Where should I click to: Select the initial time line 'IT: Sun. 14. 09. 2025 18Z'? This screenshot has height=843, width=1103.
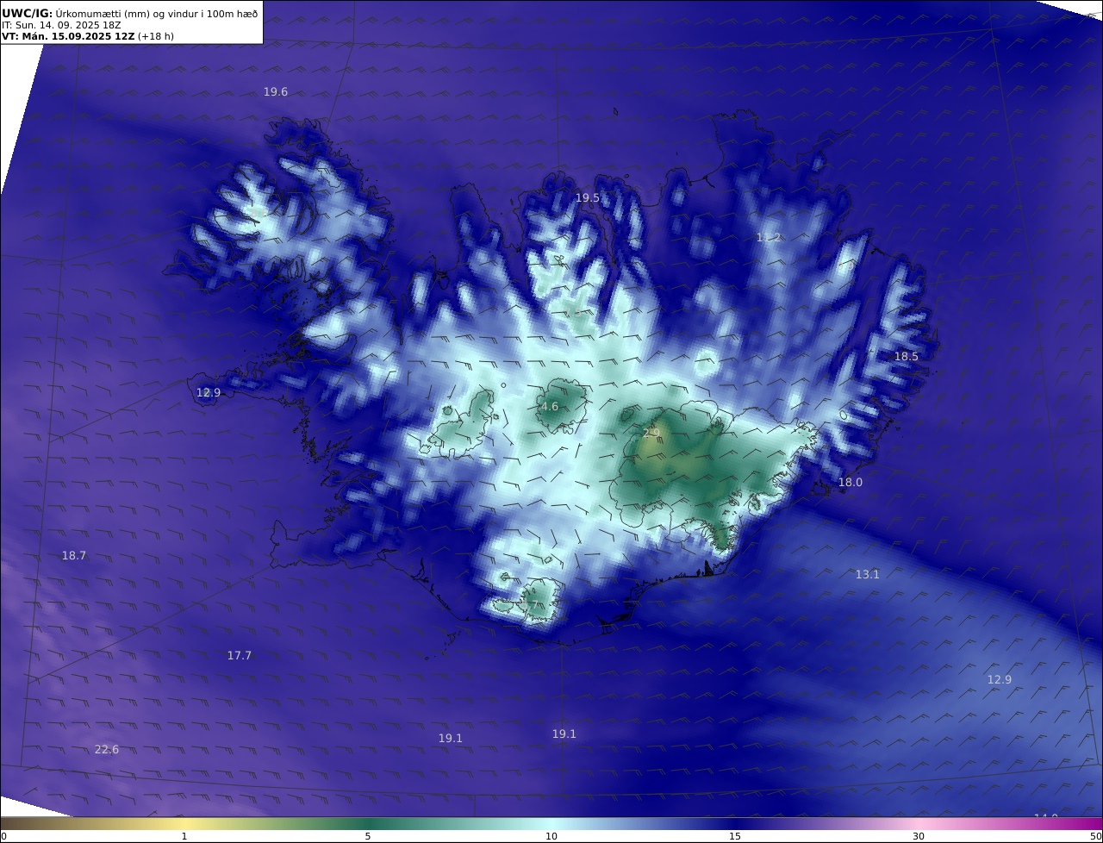click(61, 25)
